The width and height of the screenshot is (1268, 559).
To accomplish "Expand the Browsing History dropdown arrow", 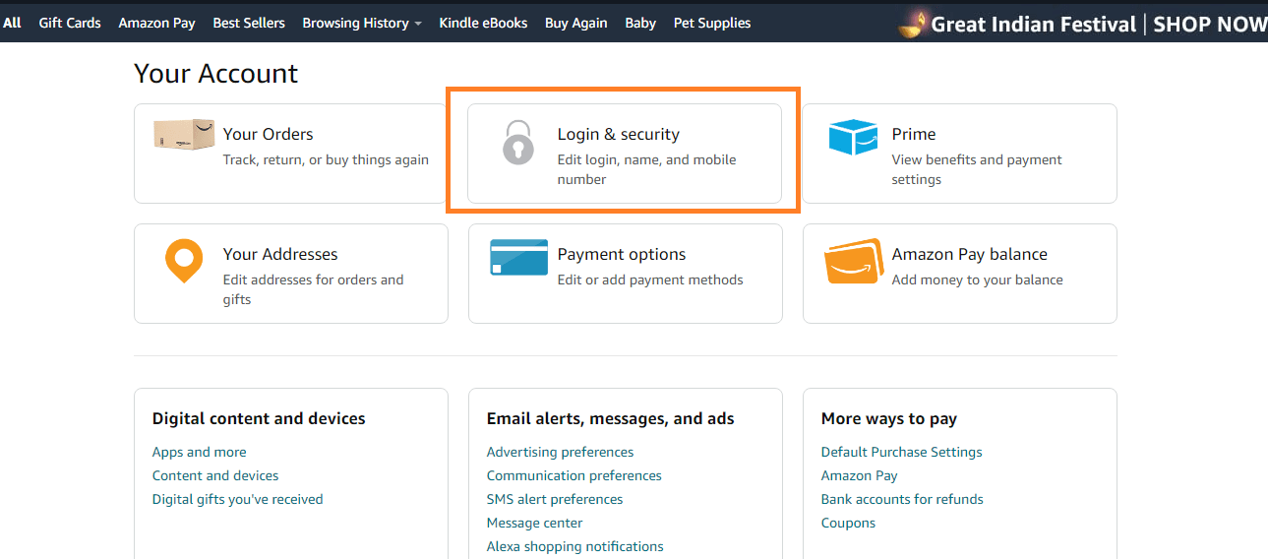I will (x=417, y=24).
